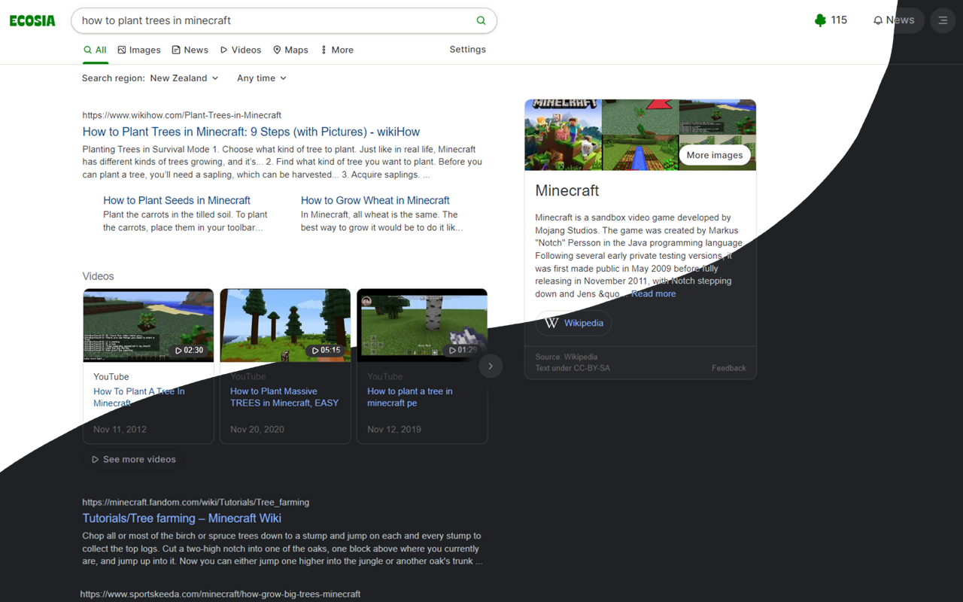
Task: Click the minecraft.fandom.com result URL
Action: pos(196,502)
